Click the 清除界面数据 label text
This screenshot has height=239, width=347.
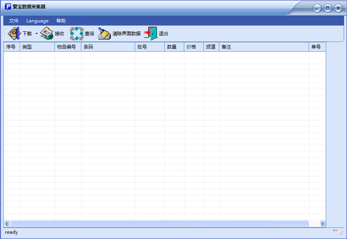coord(126,34)
